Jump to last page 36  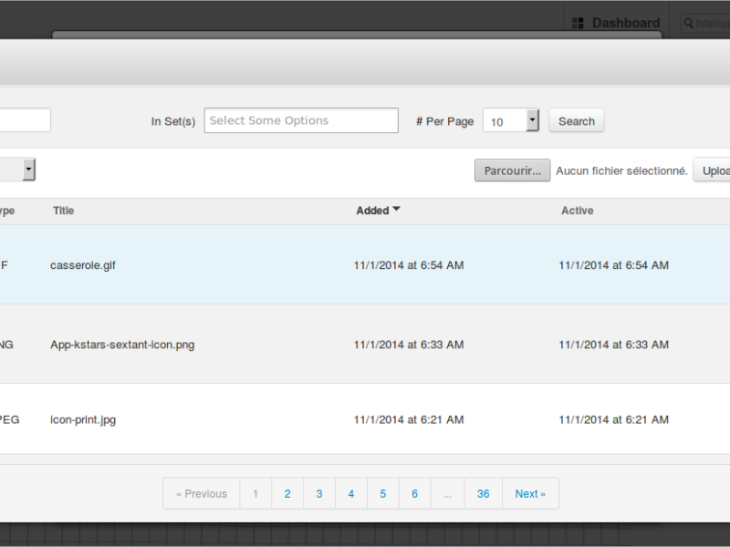[484, 493]
